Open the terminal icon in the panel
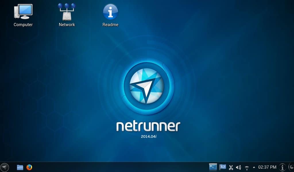 pos(213,167)
